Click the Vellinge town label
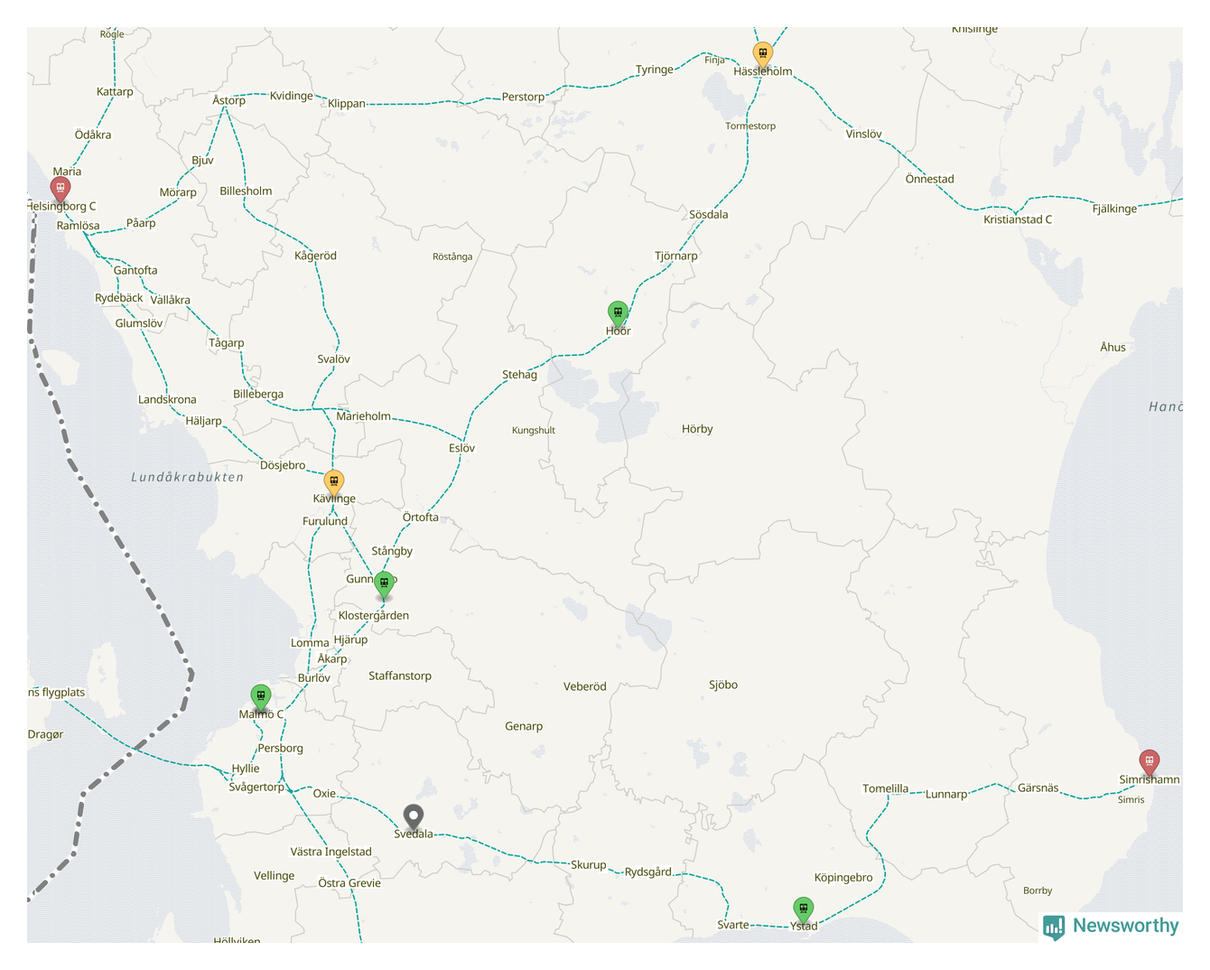Screen dimensions: 1210x970 pos(274,876)
